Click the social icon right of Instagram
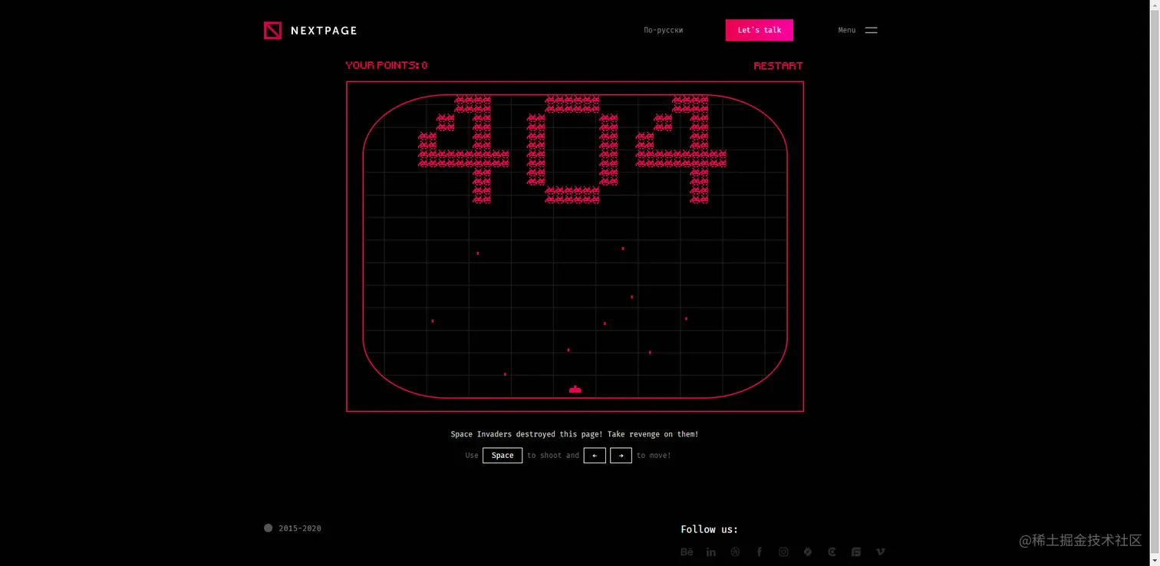 [807, 551]
